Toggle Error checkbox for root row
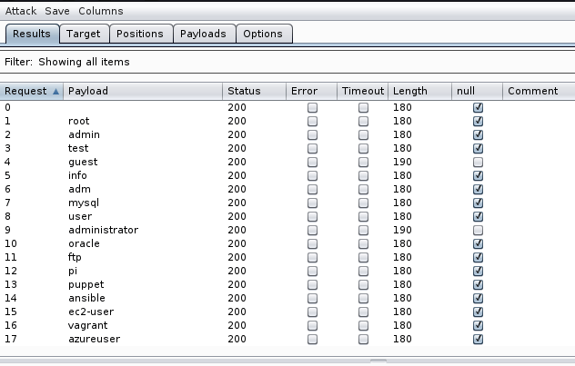Screen dimensions: 575x366 pyautogui.click(x=312, y=121)
